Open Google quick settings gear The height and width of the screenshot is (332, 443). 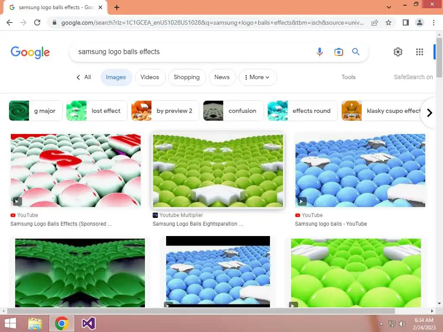tap(398, 52)
